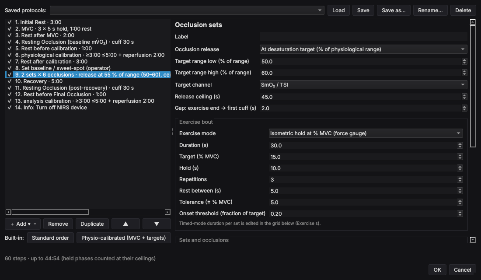Toggle the checkbox for step 3 Rest after MVC
This screenshot has height=280, width=481.
(x=10, y=35)
